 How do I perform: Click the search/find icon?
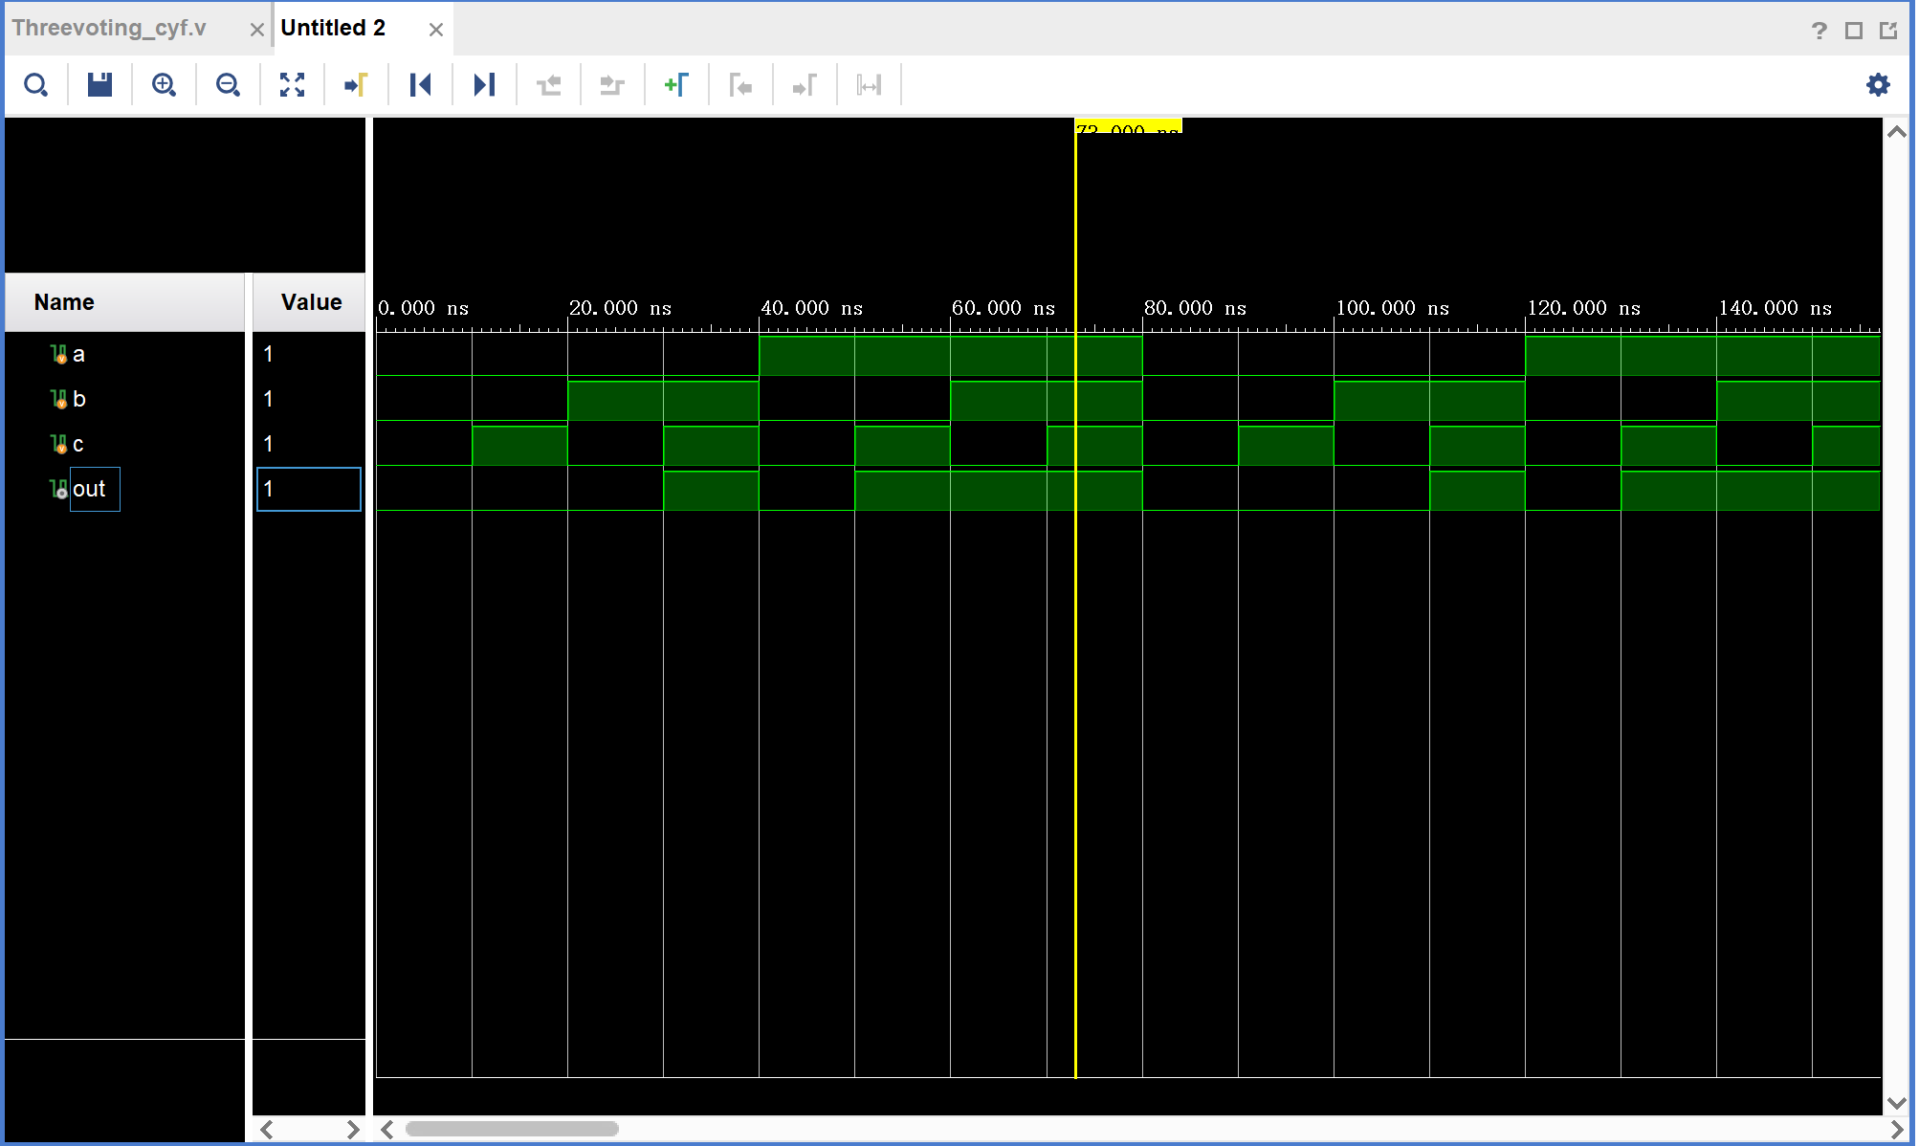coord(36,84)
